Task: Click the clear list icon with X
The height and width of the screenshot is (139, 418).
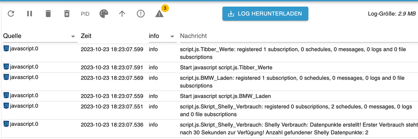Action: [67, 14]
